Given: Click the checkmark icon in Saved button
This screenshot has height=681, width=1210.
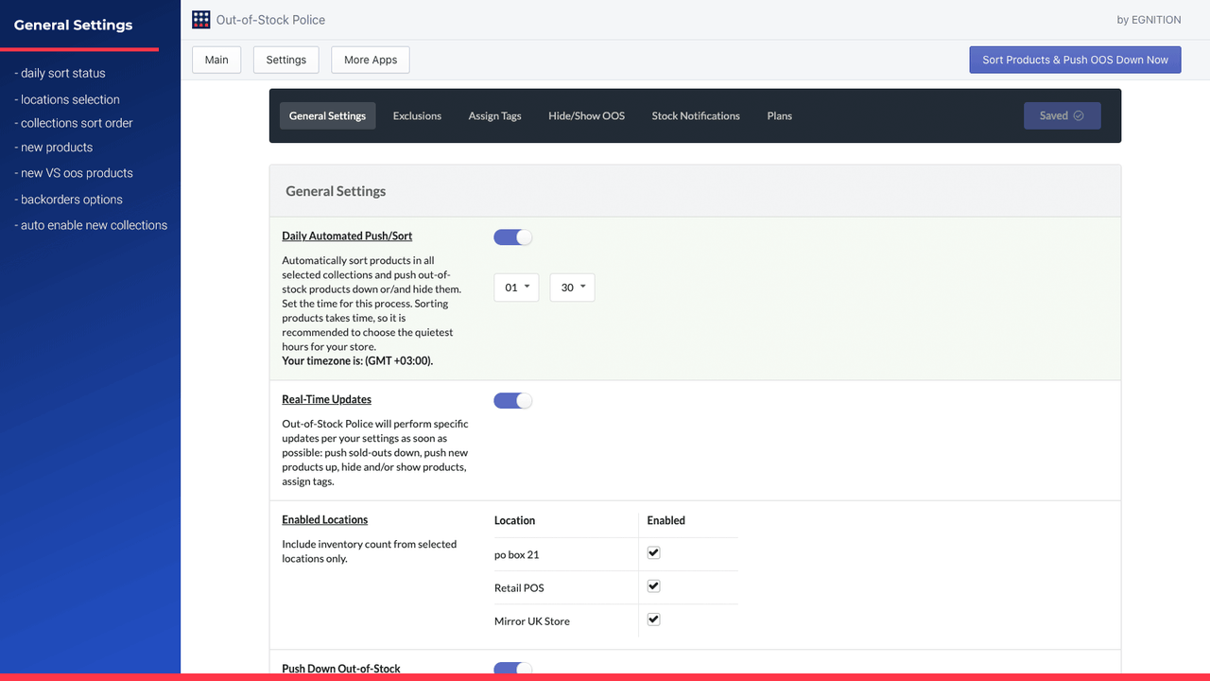Looking at the screenshot, I should point(1079,115).
